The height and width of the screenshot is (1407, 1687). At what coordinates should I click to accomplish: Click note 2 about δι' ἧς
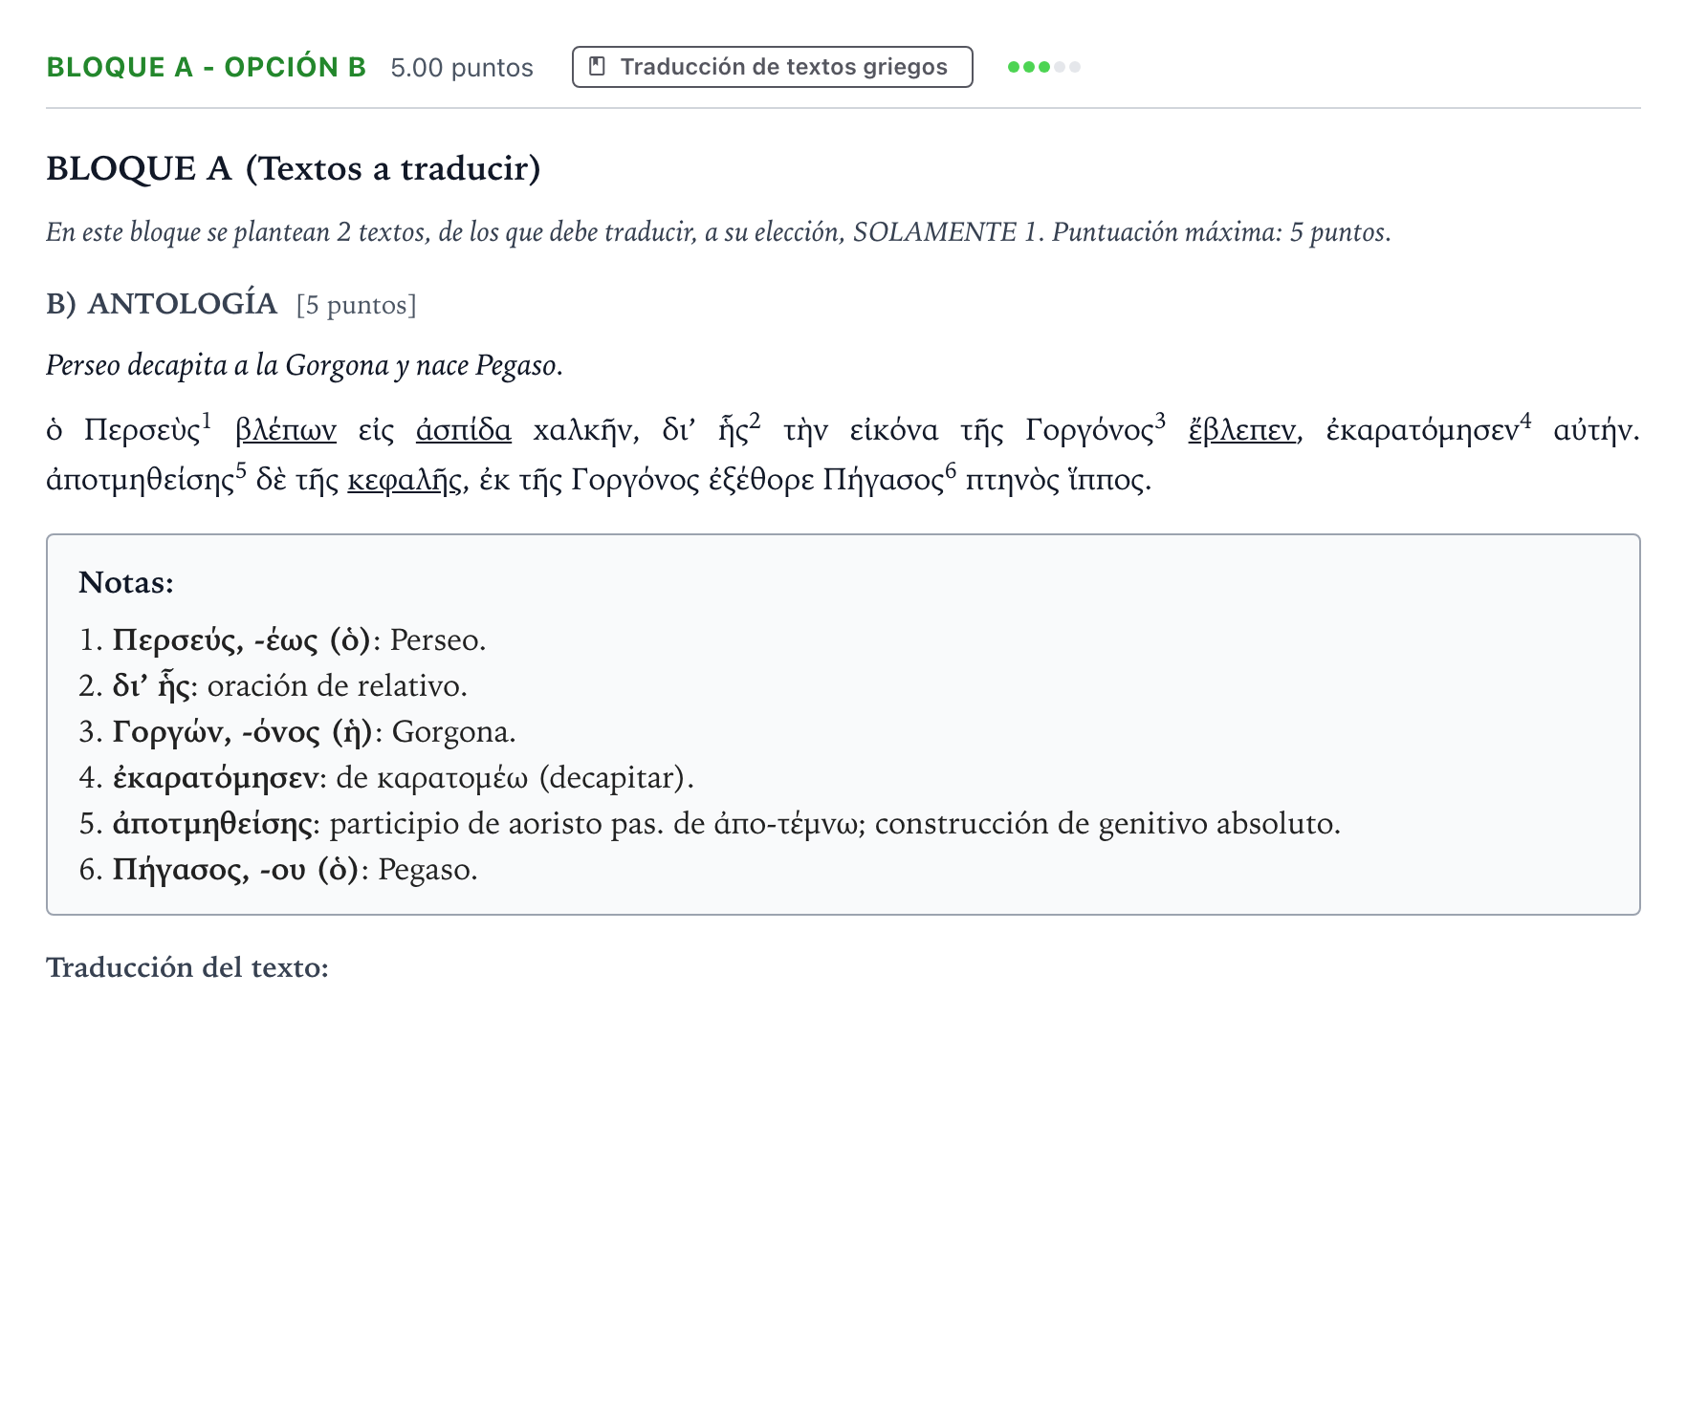pyautogui.click(x=274, y=685)
